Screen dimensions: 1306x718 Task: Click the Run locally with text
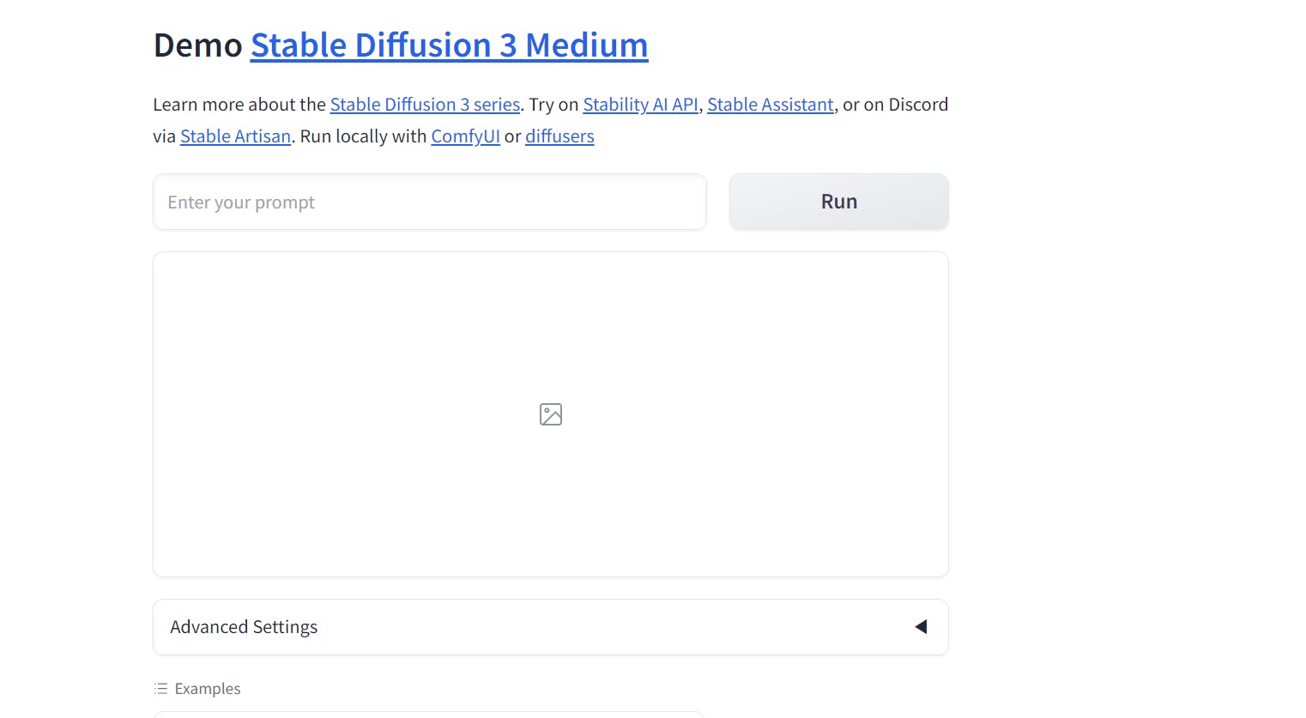363,136
